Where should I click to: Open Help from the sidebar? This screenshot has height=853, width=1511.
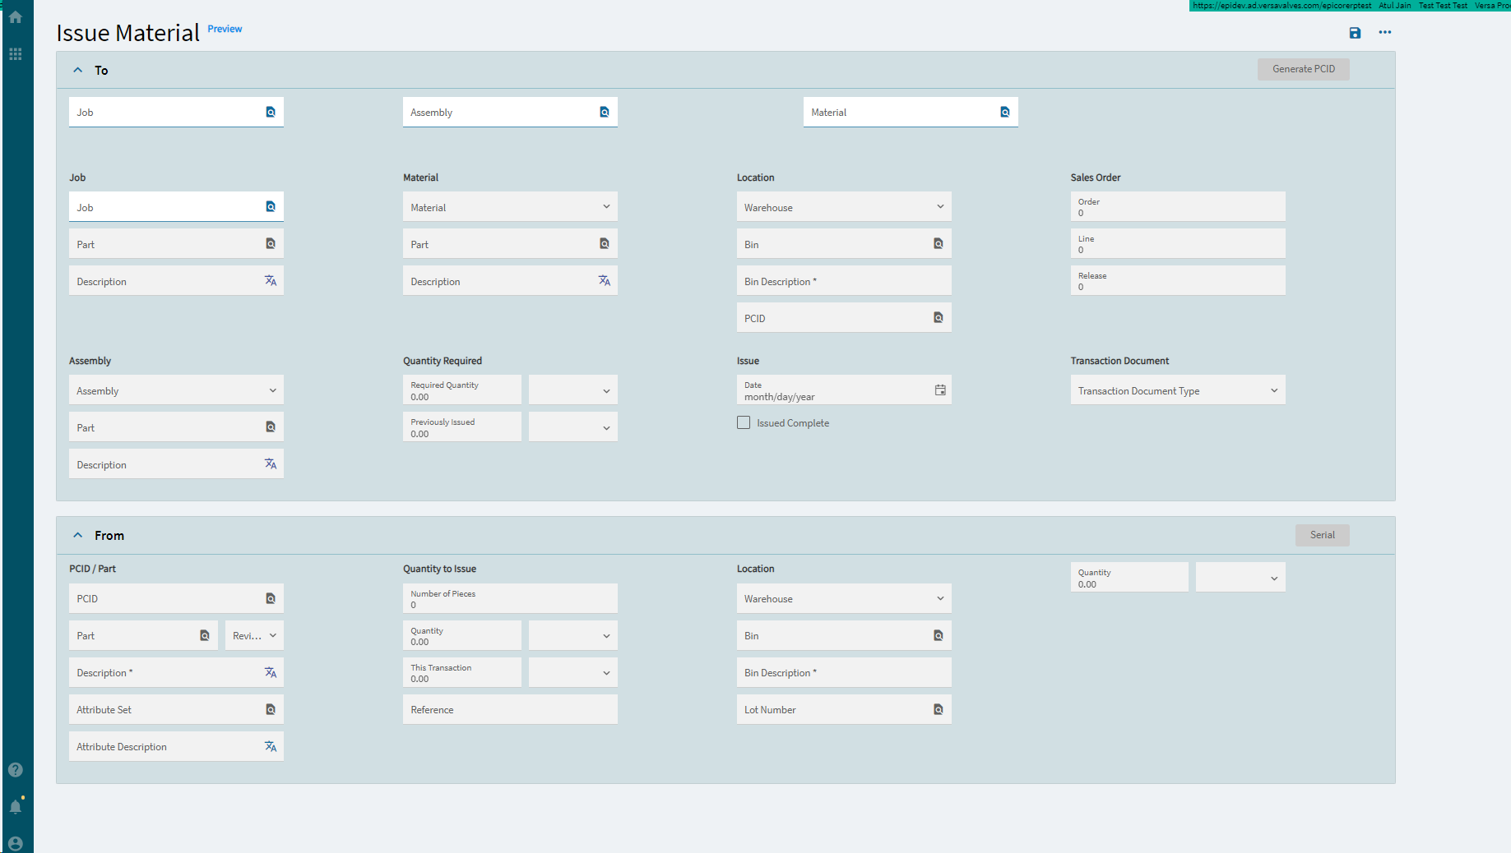click(x=16, y=770)
